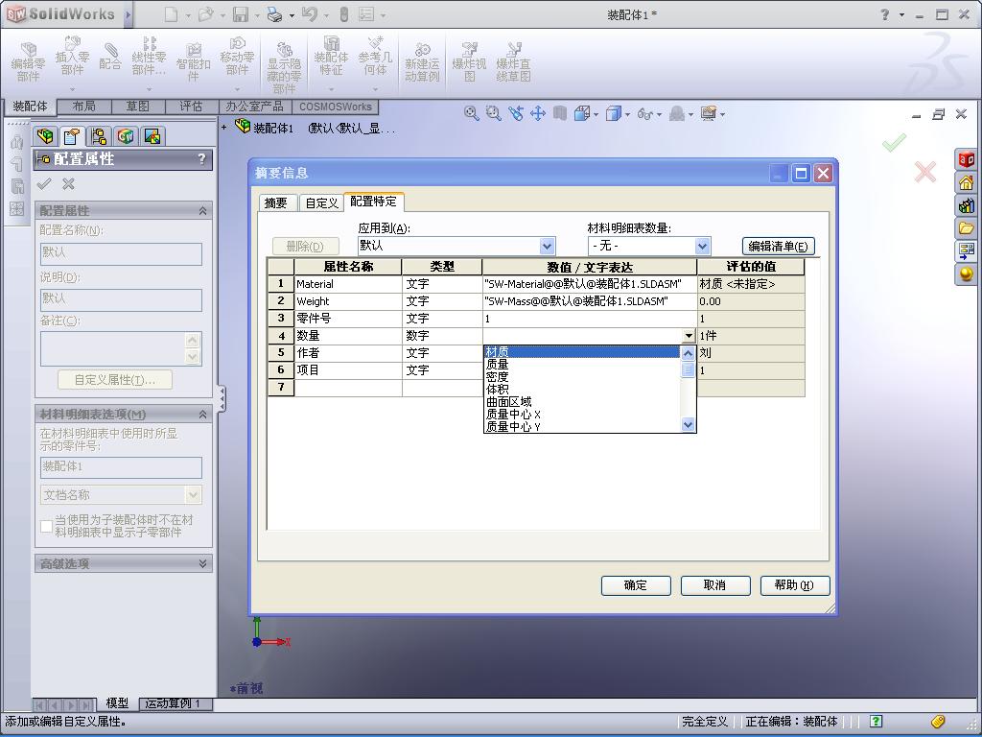Switch to the 自定义 tab

point(321,202)
